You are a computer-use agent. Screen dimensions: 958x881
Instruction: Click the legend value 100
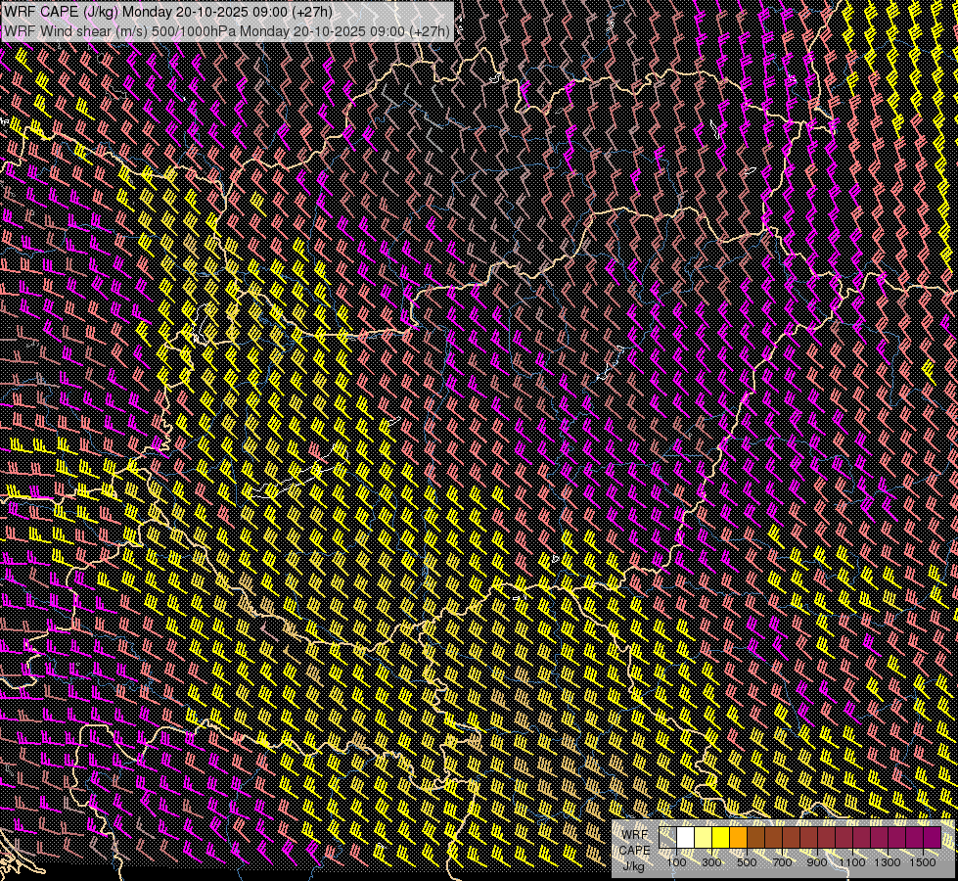tap(676, 862)
